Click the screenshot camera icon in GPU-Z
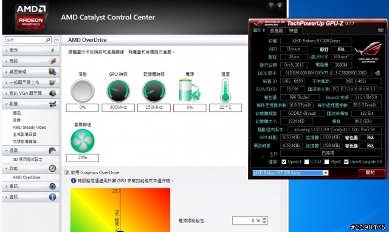389x232 pixels. click(380, 30)
